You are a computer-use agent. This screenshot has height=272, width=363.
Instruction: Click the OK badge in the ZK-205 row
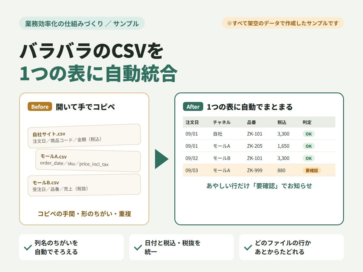pyautogui.click(x=309, y=146)
